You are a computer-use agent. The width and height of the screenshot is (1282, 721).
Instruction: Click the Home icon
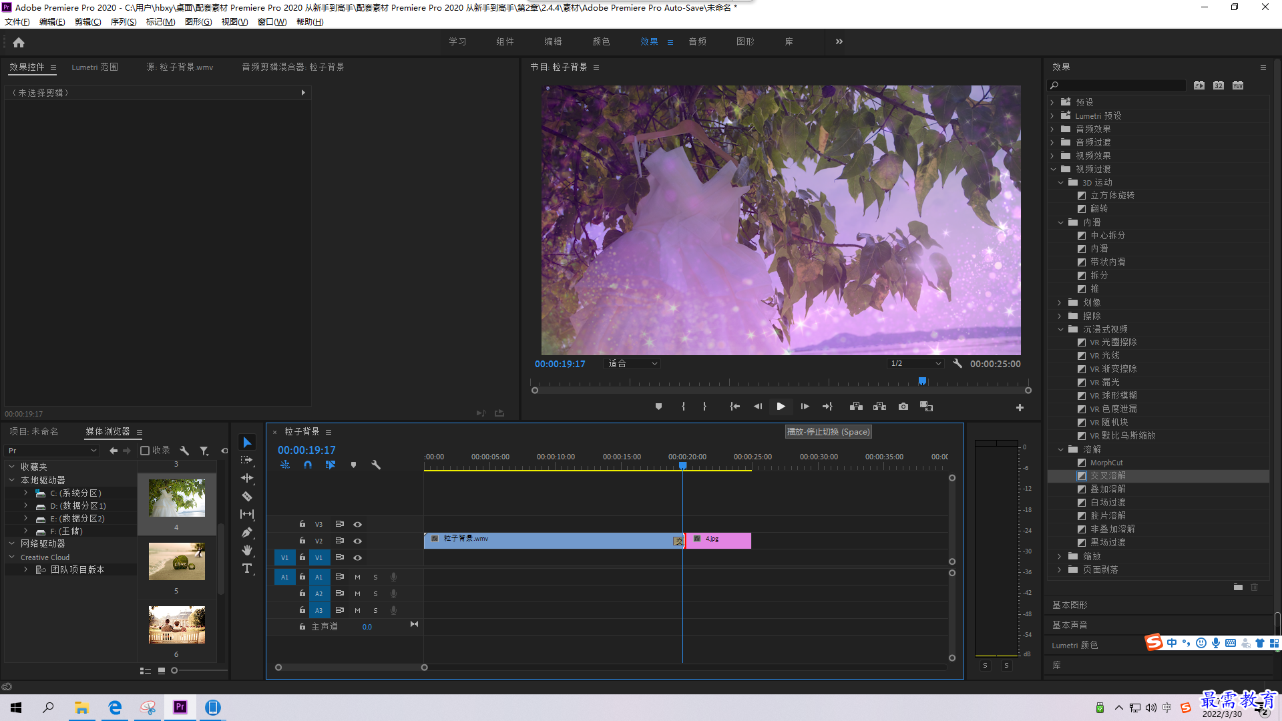pos(19,42)
